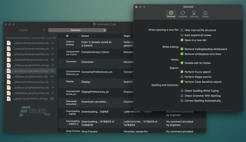246x142 pixels.
Task: Click the Source column header
Action: click(x=102, y=36)
